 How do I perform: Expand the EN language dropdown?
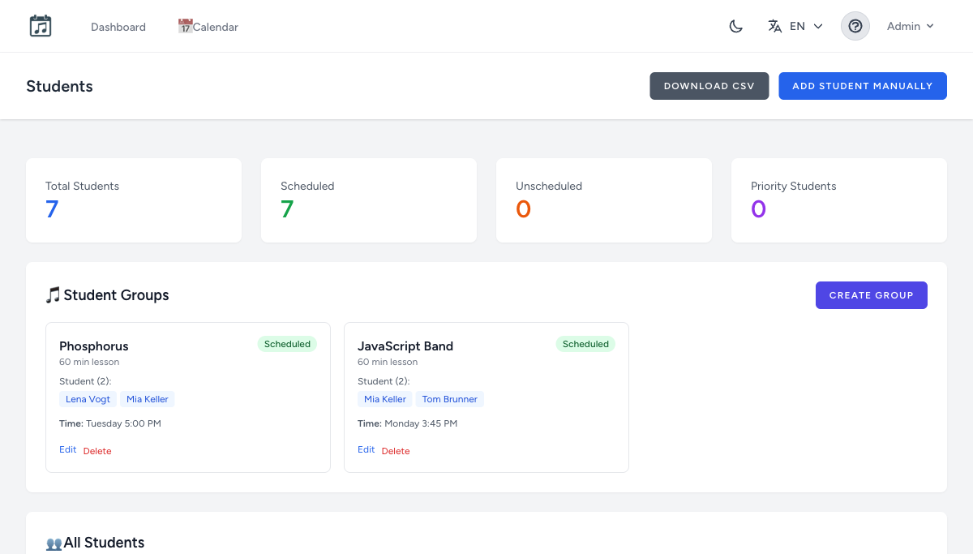click(x=795, y=26)
